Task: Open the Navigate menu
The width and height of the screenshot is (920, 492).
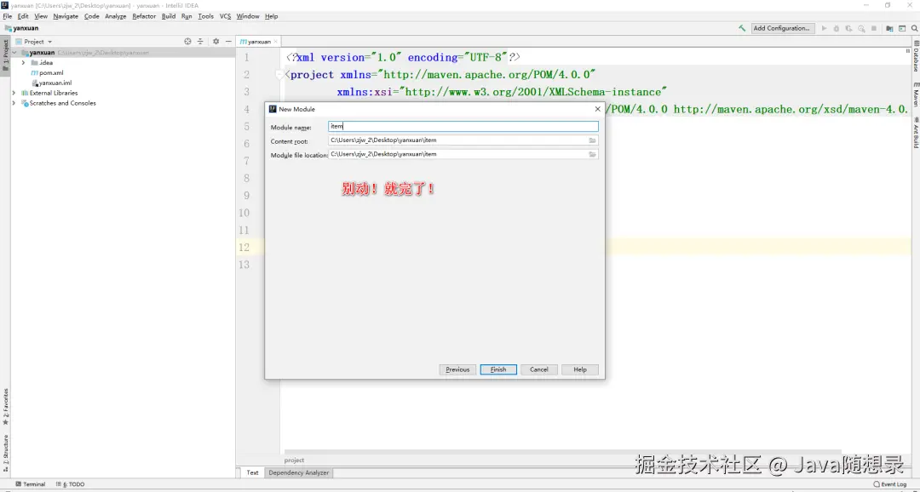Action: 66,16
